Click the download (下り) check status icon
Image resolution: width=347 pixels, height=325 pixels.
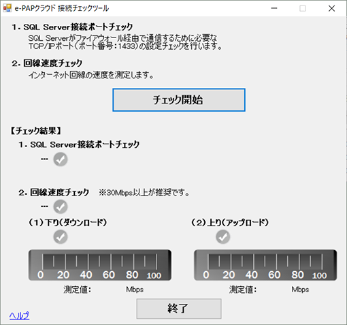pyautogui.click(x=61, y=237)
